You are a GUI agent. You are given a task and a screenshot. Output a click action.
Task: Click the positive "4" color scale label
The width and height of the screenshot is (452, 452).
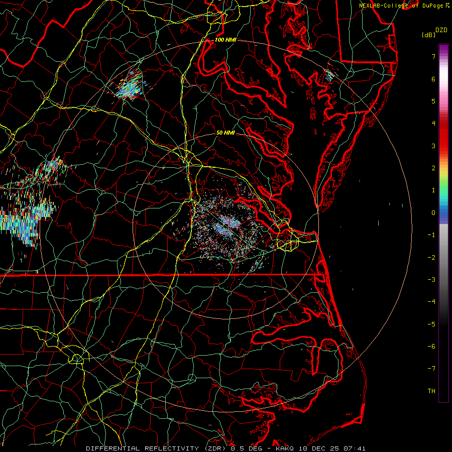(x=433, y=124)
